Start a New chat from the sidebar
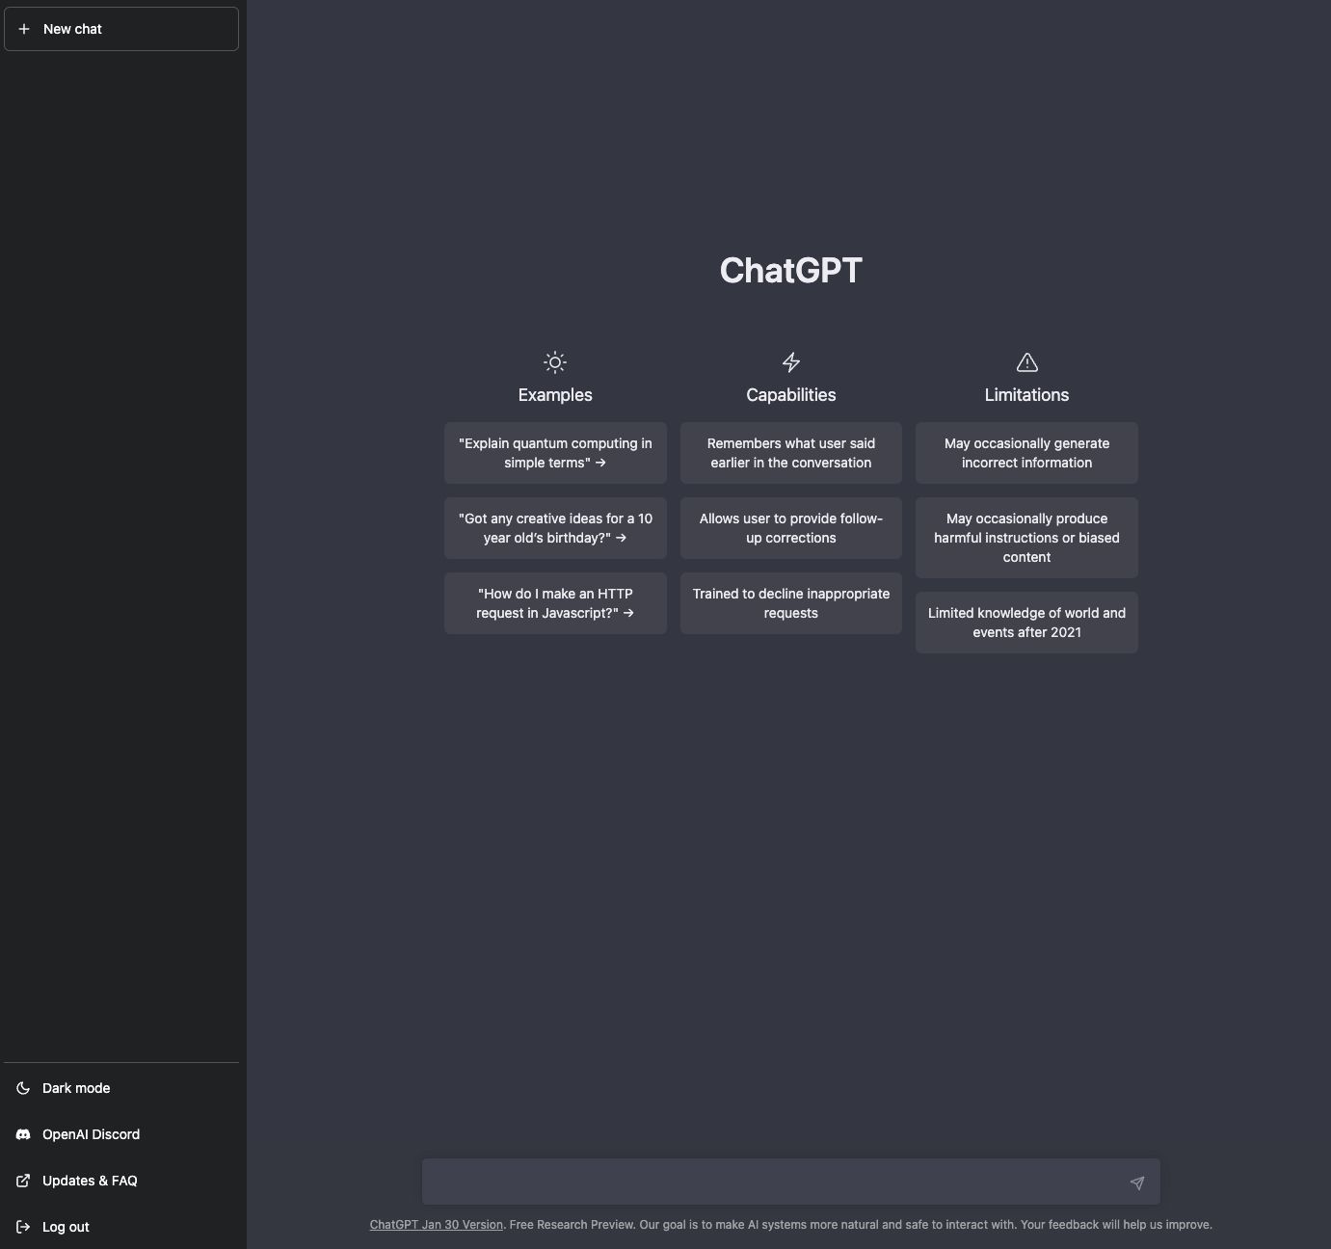This screenshot has height=1249, width=1331. pyautogui.click(x=121, y=29)
